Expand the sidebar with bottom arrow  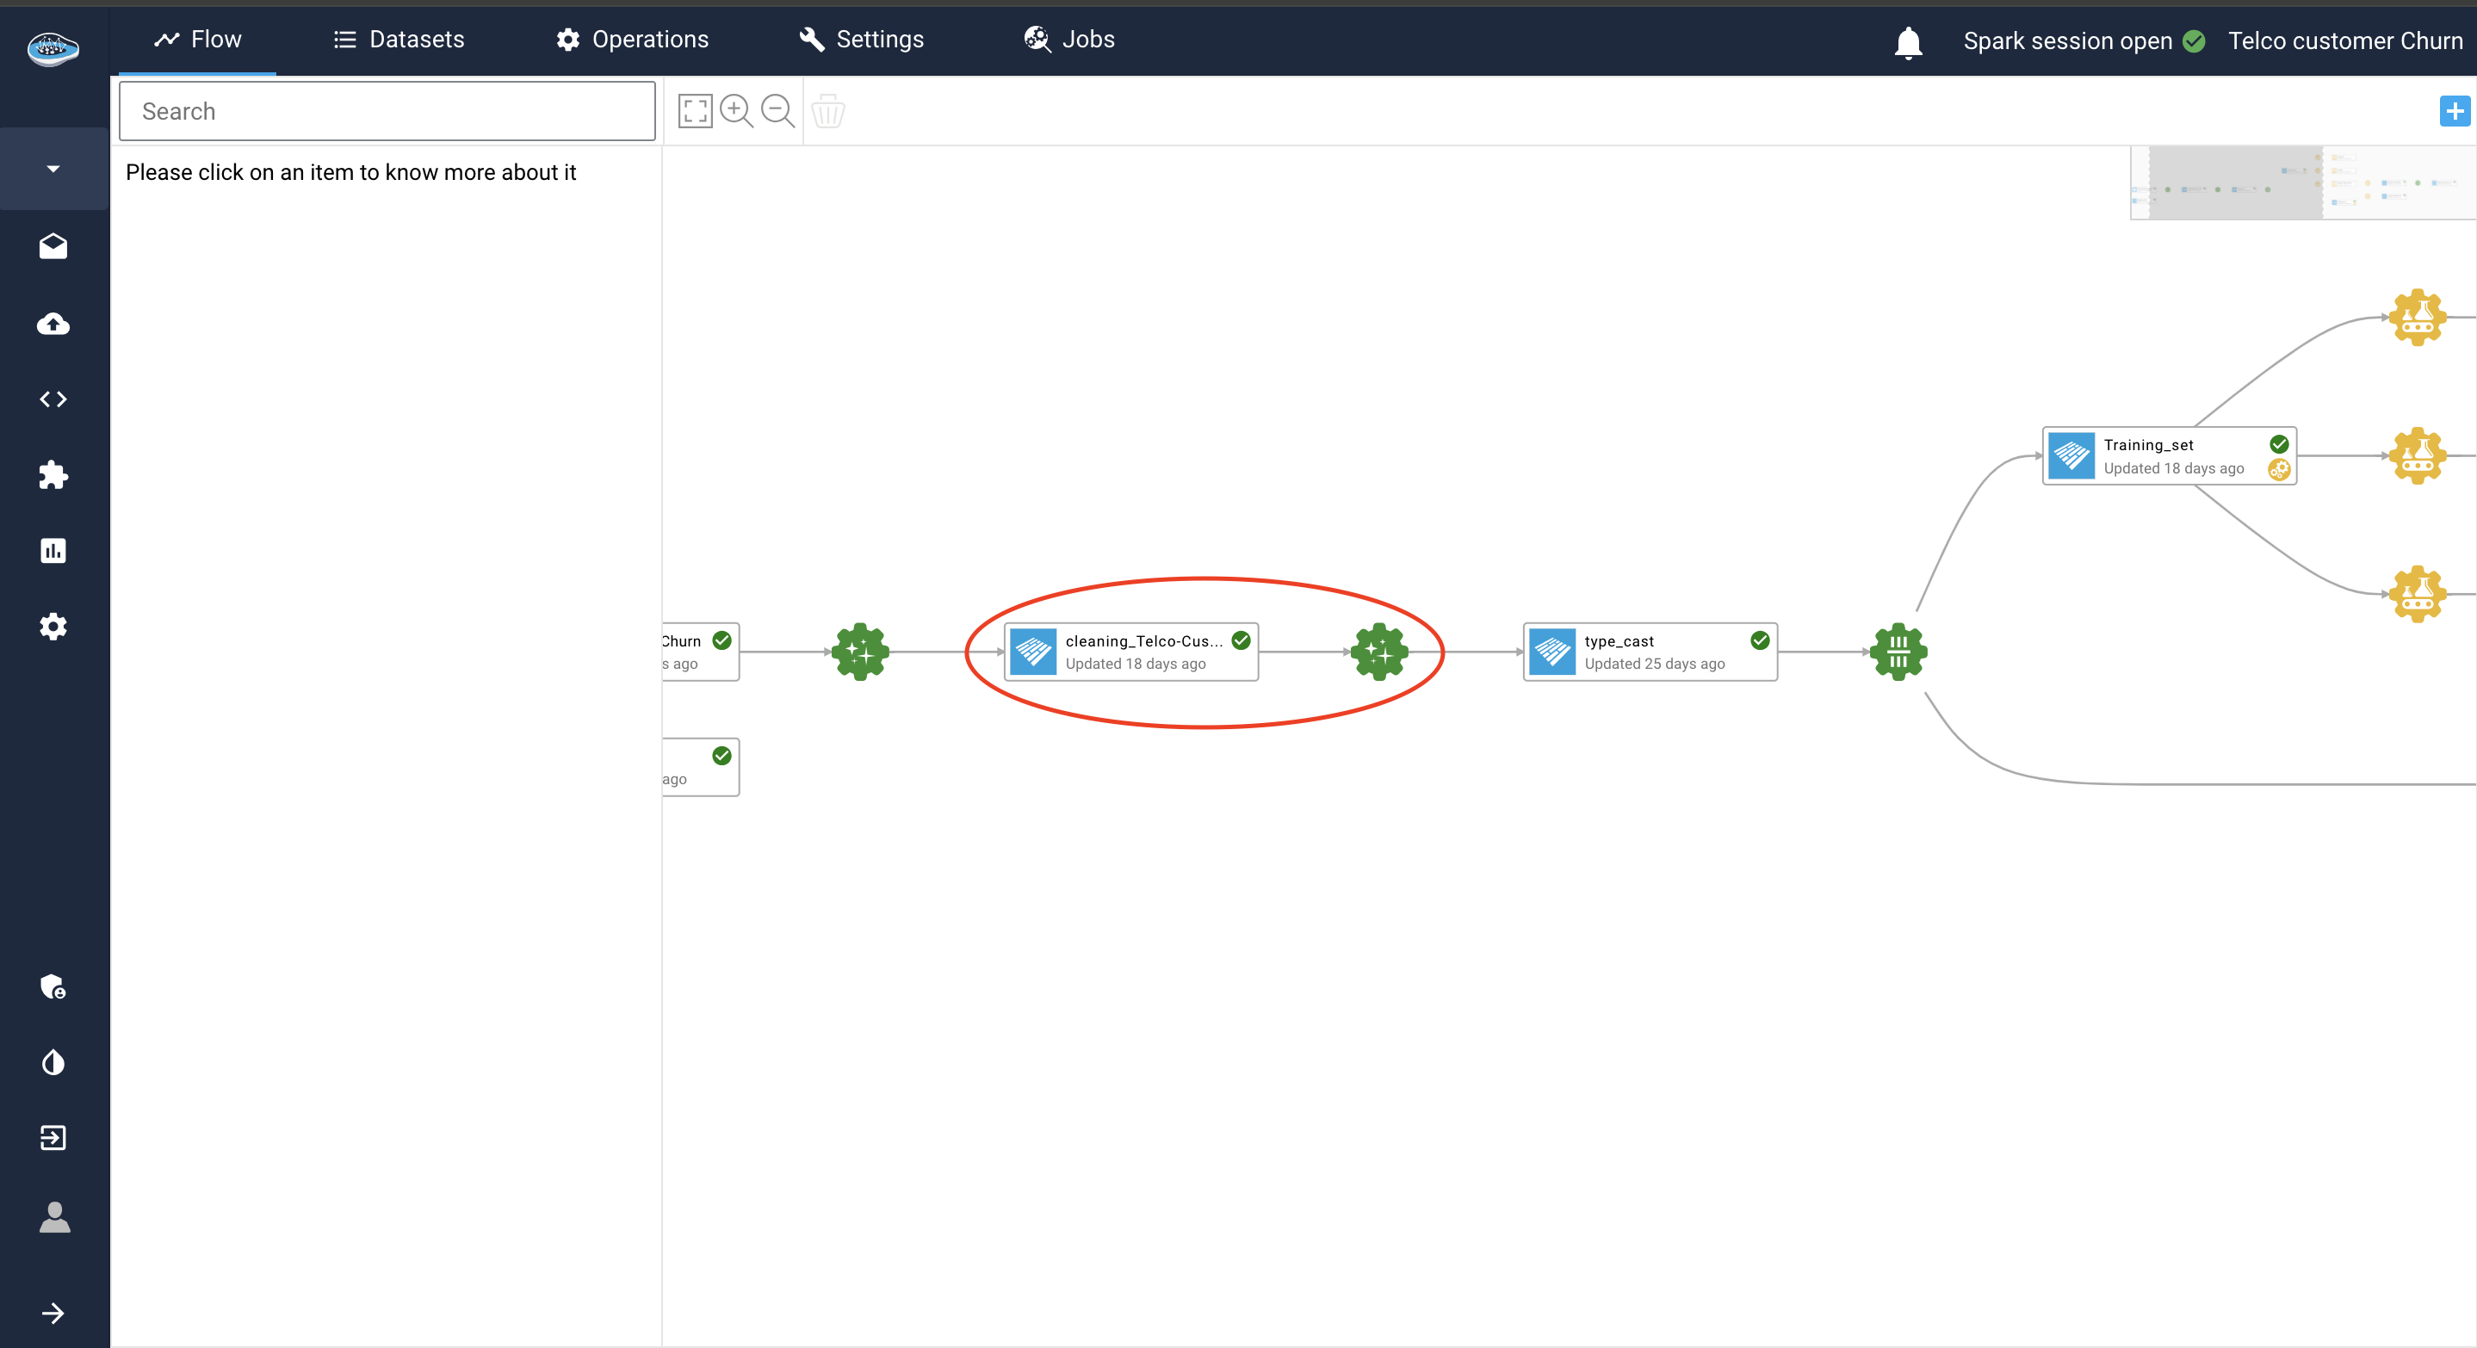tap(53, 1313)
